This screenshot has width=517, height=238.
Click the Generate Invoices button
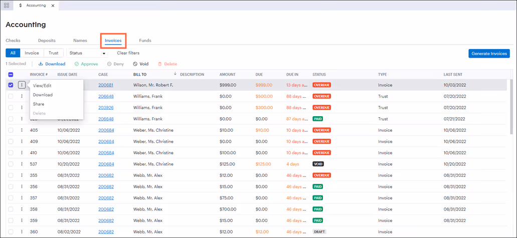click(489, 54)
